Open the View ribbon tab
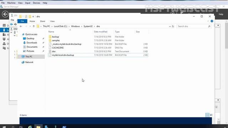 (x=52, y=21)
